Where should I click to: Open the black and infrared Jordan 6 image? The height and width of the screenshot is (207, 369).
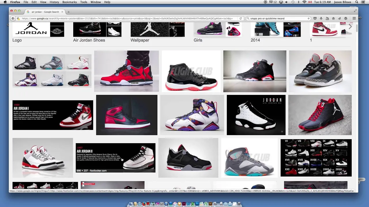255,71
